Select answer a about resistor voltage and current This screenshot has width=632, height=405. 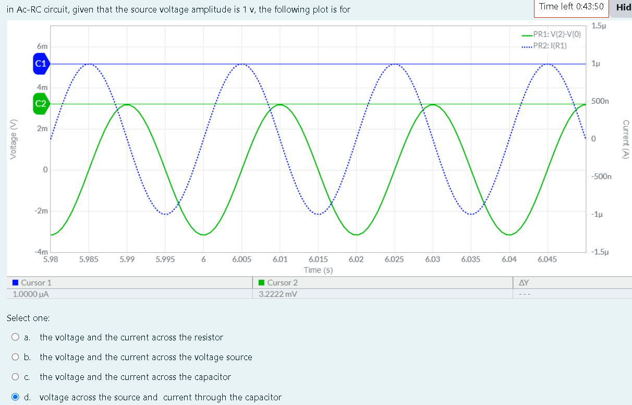click(16, 337)
